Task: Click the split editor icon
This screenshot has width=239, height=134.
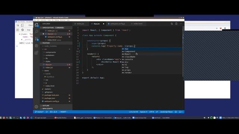Action: click(x=176, y=24)
